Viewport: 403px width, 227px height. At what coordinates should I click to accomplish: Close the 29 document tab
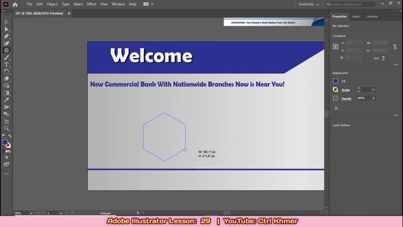pos(69,13)
